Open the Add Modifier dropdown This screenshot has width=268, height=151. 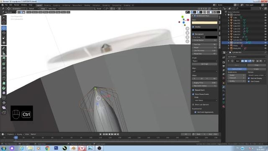pyautogui.click(x=247, y=57)
